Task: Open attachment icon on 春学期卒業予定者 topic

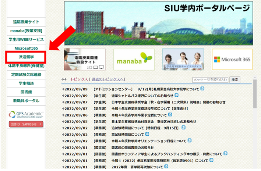Action: 170,115
